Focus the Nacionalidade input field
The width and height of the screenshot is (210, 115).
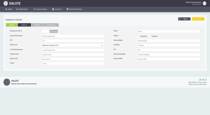[169, 41]
